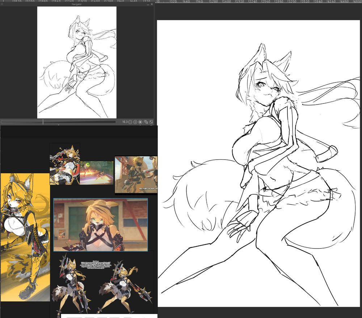Select the two full-body character poses reference
The height and width of the screenshot is (318, 362).
point(102,283)
